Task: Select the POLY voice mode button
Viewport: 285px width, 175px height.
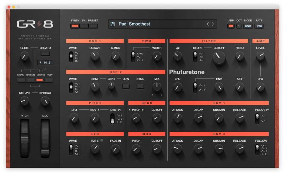Action: pos(49,80)
